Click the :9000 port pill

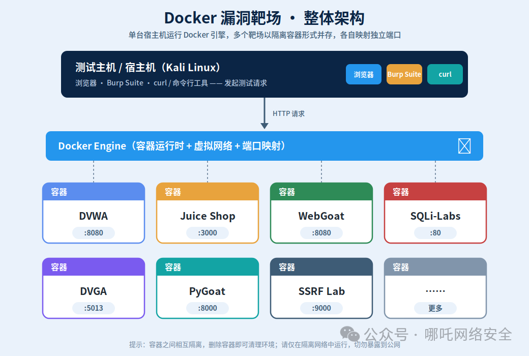(321, 308)
